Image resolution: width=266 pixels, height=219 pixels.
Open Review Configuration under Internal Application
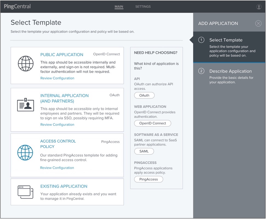(57, 124)
